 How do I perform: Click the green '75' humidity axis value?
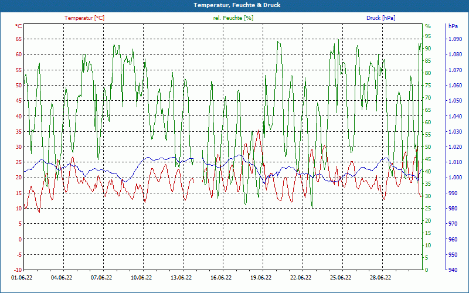tap(428, 86)
